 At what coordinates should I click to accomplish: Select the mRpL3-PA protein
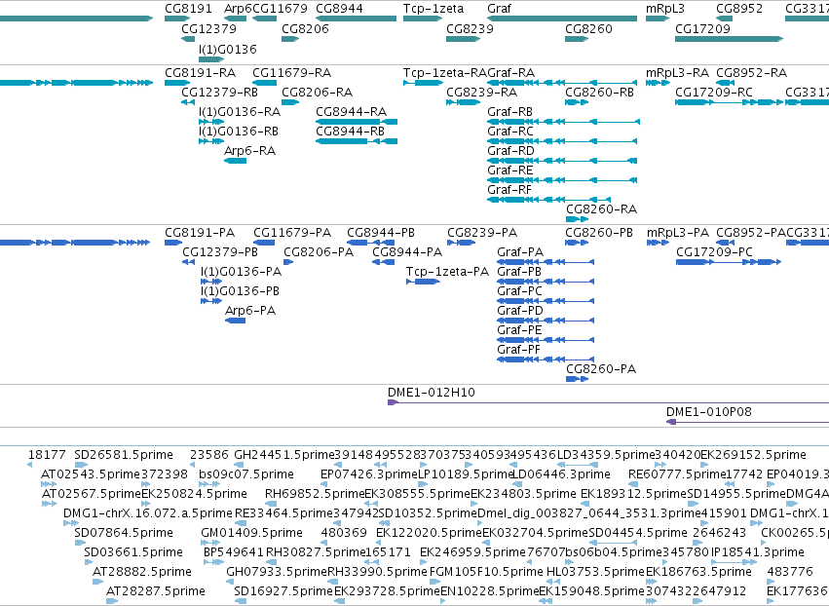pos(658,243)
